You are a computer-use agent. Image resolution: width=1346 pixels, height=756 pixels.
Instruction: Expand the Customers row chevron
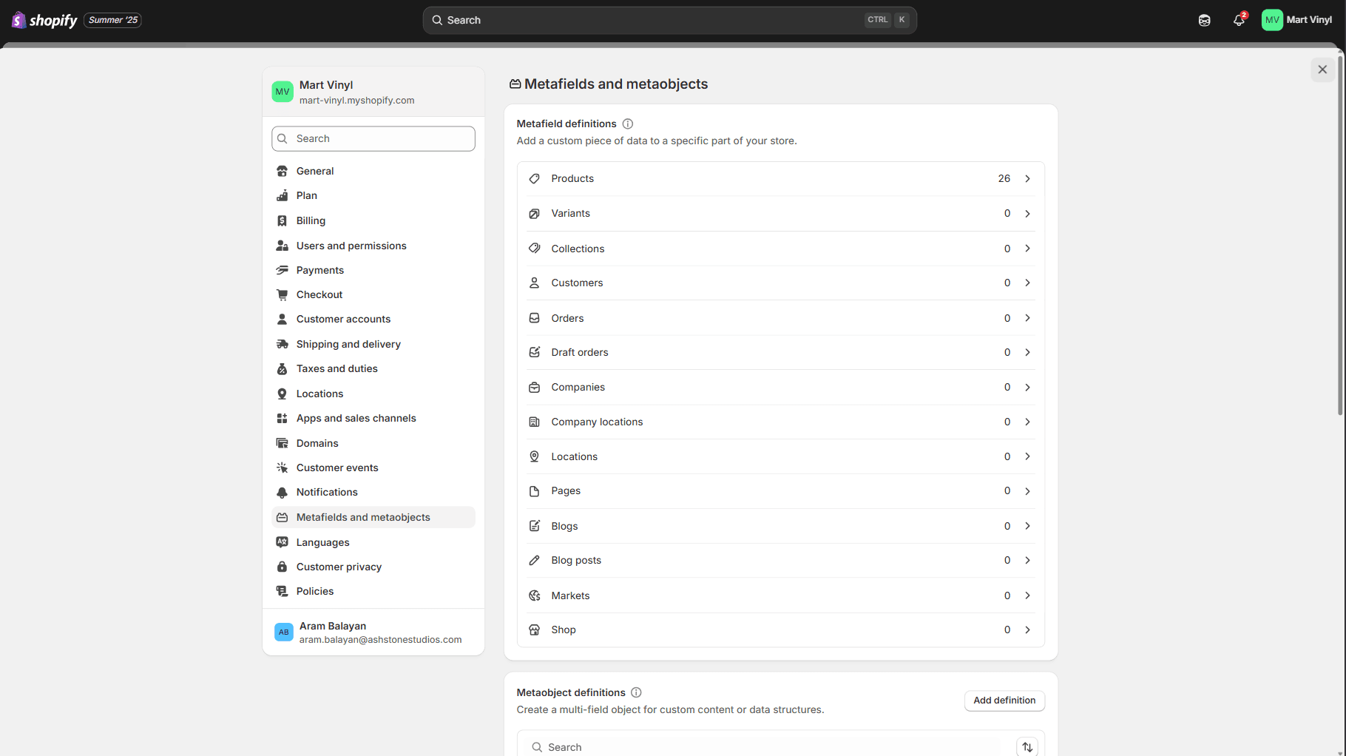pyautogui.click(x=1027, y=283)
